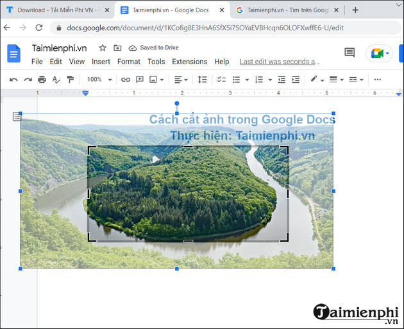Open a new browser tab
The height and width of the screenshot is (329, 404).
point(355,10)
